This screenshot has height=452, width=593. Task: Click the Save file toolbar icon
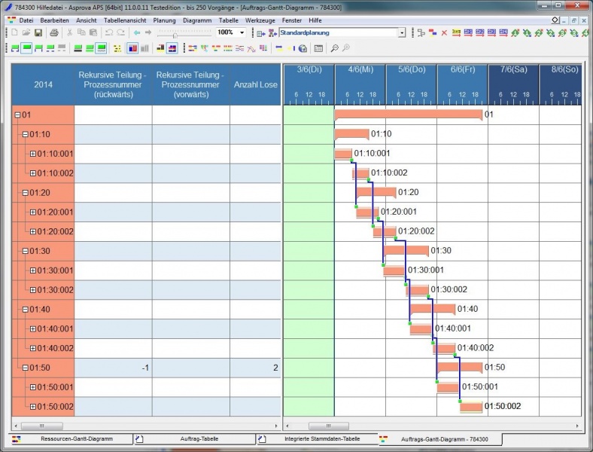[x=38, y=33]
